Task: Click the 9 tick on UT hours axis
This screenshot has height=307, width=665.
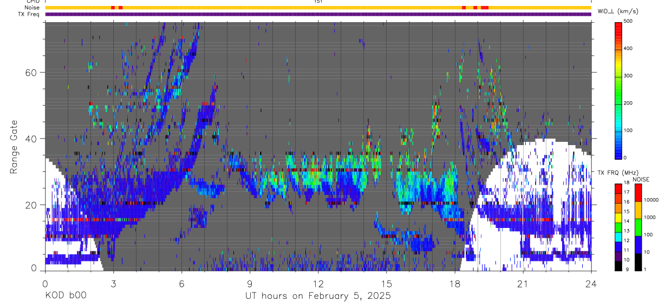Action: pos(250,283)
